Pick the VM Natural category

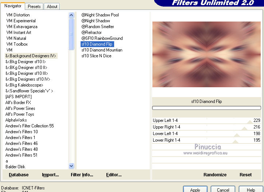(16, 38)
